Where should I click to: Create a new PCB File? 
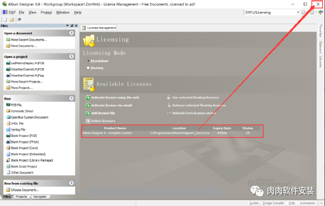(x=14, y=105)
